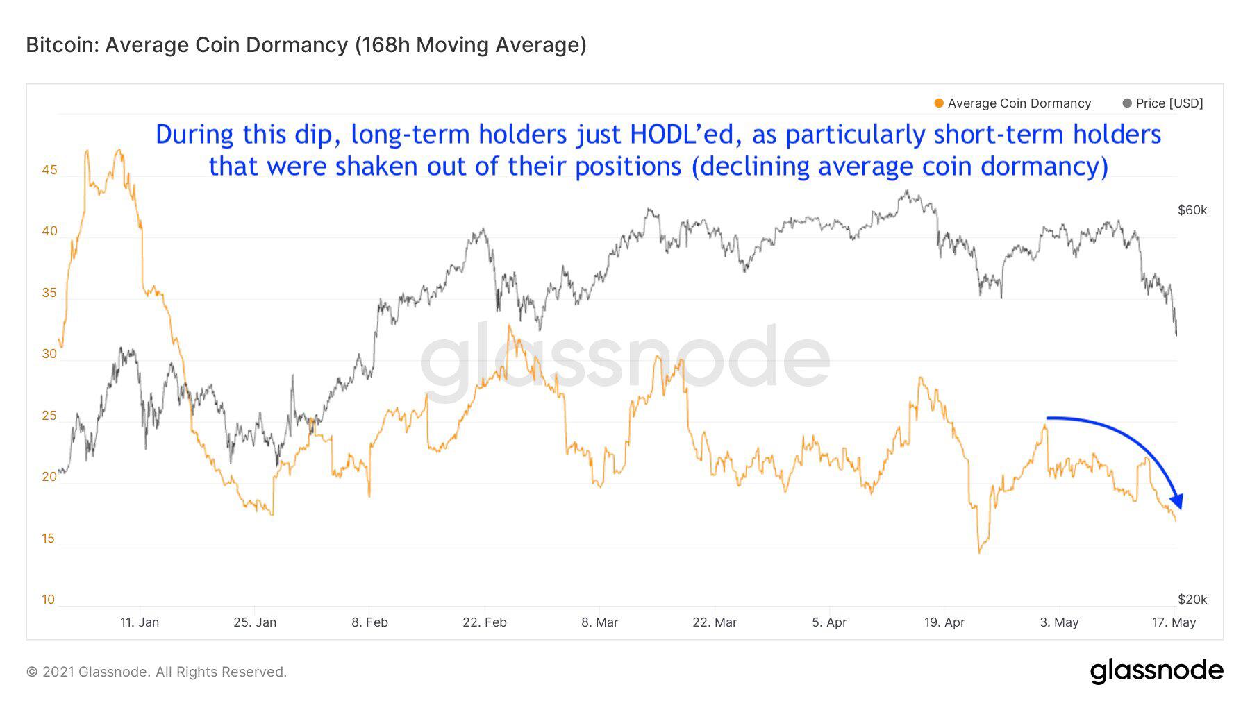Click the blue HODL annotation text
The height and width of the screenshot is (703, 1250).
click(658, 150)
